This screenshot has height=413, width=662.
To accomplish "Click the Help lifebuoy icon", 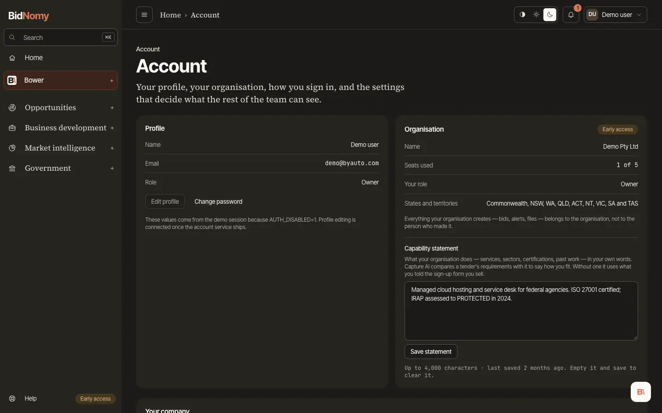I will 12,398.
